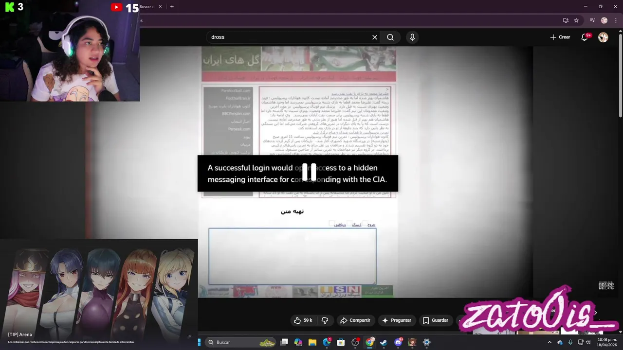Open Task View in the taskbar
Image resolution: width=623 pixels, height=350 pixels.
[284, 342]
